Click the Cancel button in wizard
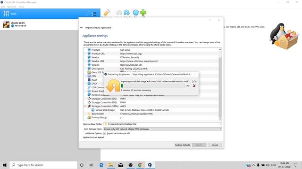Viewport: 302px width, 169px height. tap(215, 145)
